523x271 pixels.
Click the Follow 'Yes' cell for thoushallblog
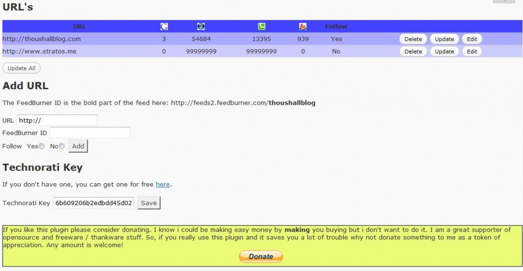(x=336, y=39)
